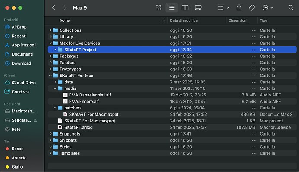Click the search magnifier icon
The width and height of the screenshot is (299, 172).
coord(291,8)
